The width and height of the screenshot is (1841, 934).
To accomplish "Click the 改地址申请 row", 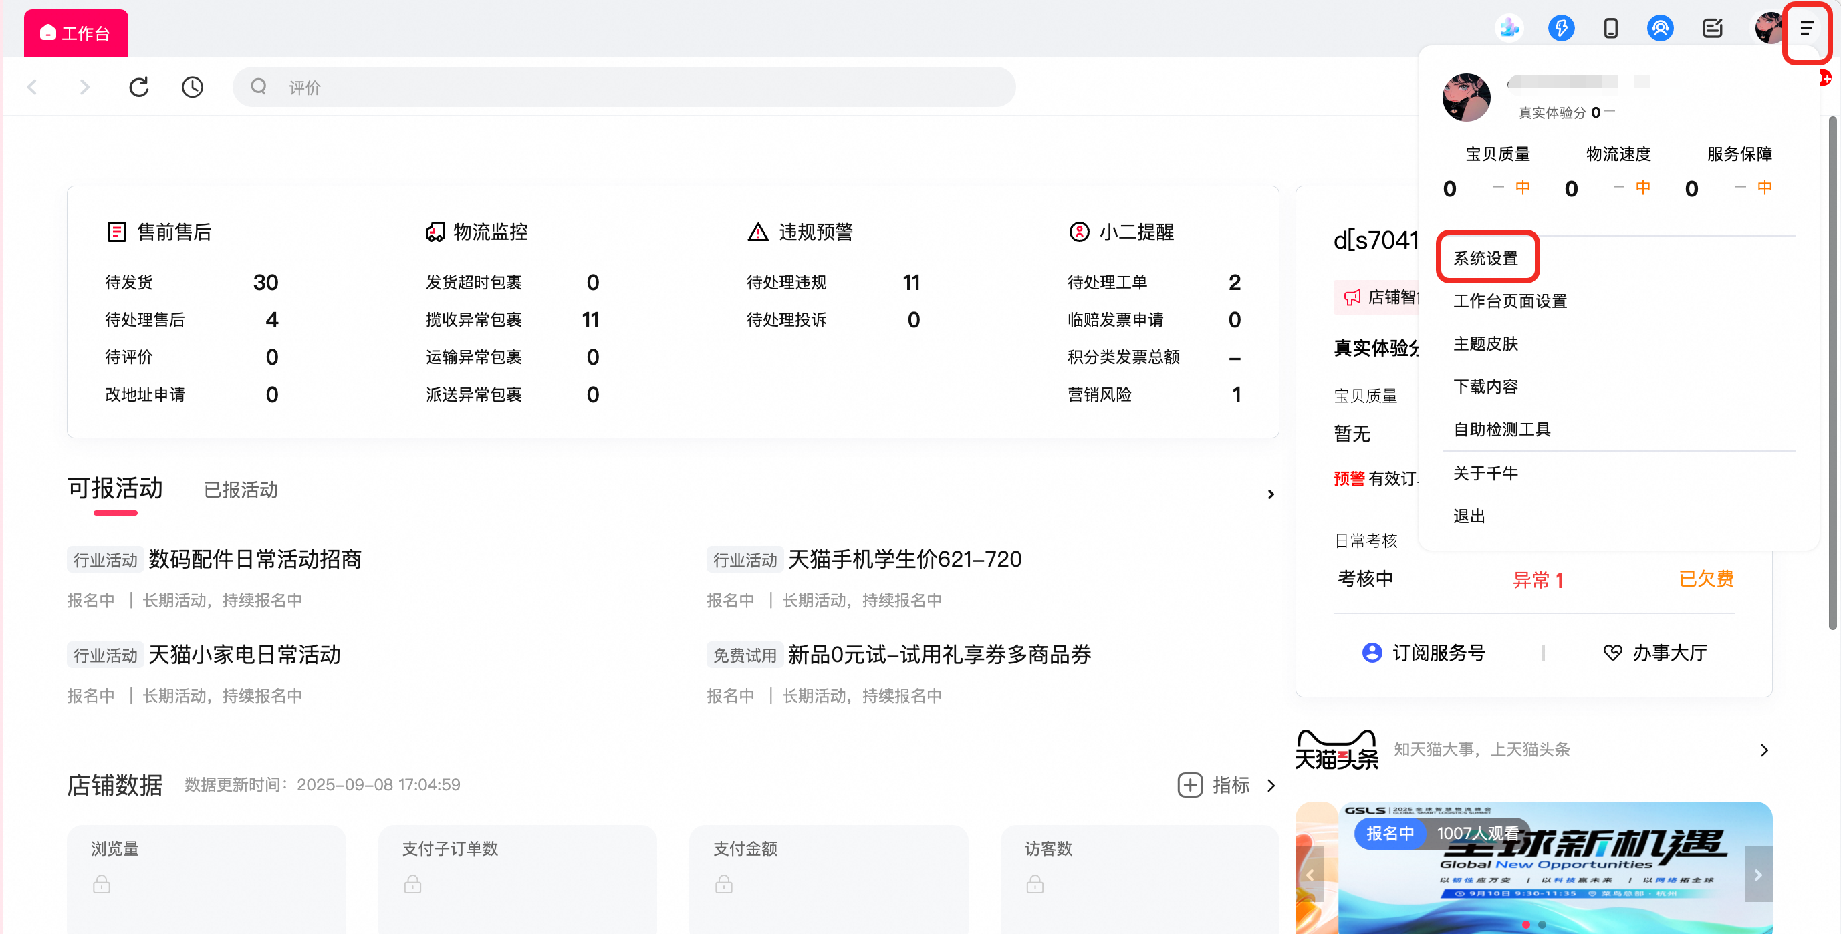I will [192, 395].
